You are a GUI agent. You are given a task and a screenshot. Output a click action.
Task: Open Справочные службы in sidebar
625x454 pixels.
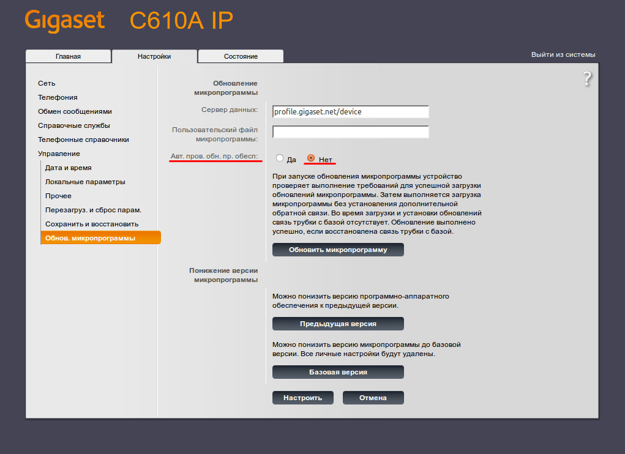click(x=73, y=125)
